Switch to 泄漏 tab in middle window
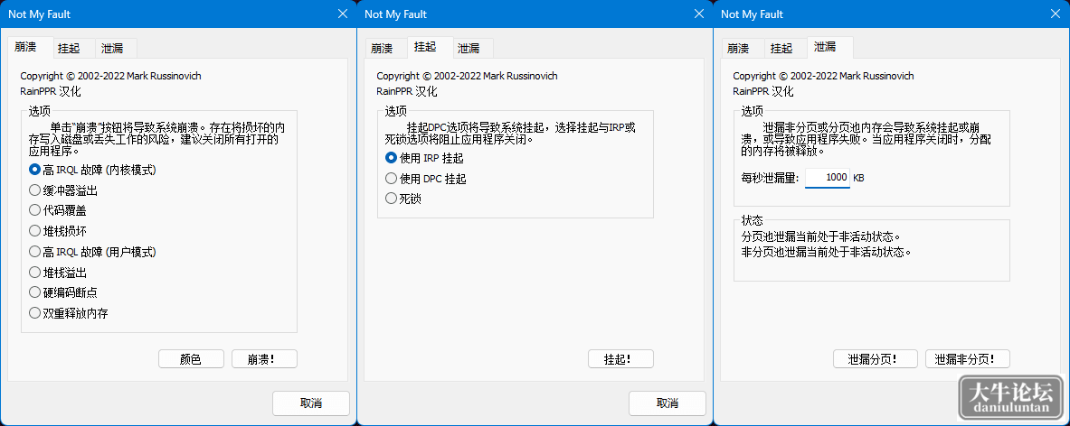 [473, 49]
